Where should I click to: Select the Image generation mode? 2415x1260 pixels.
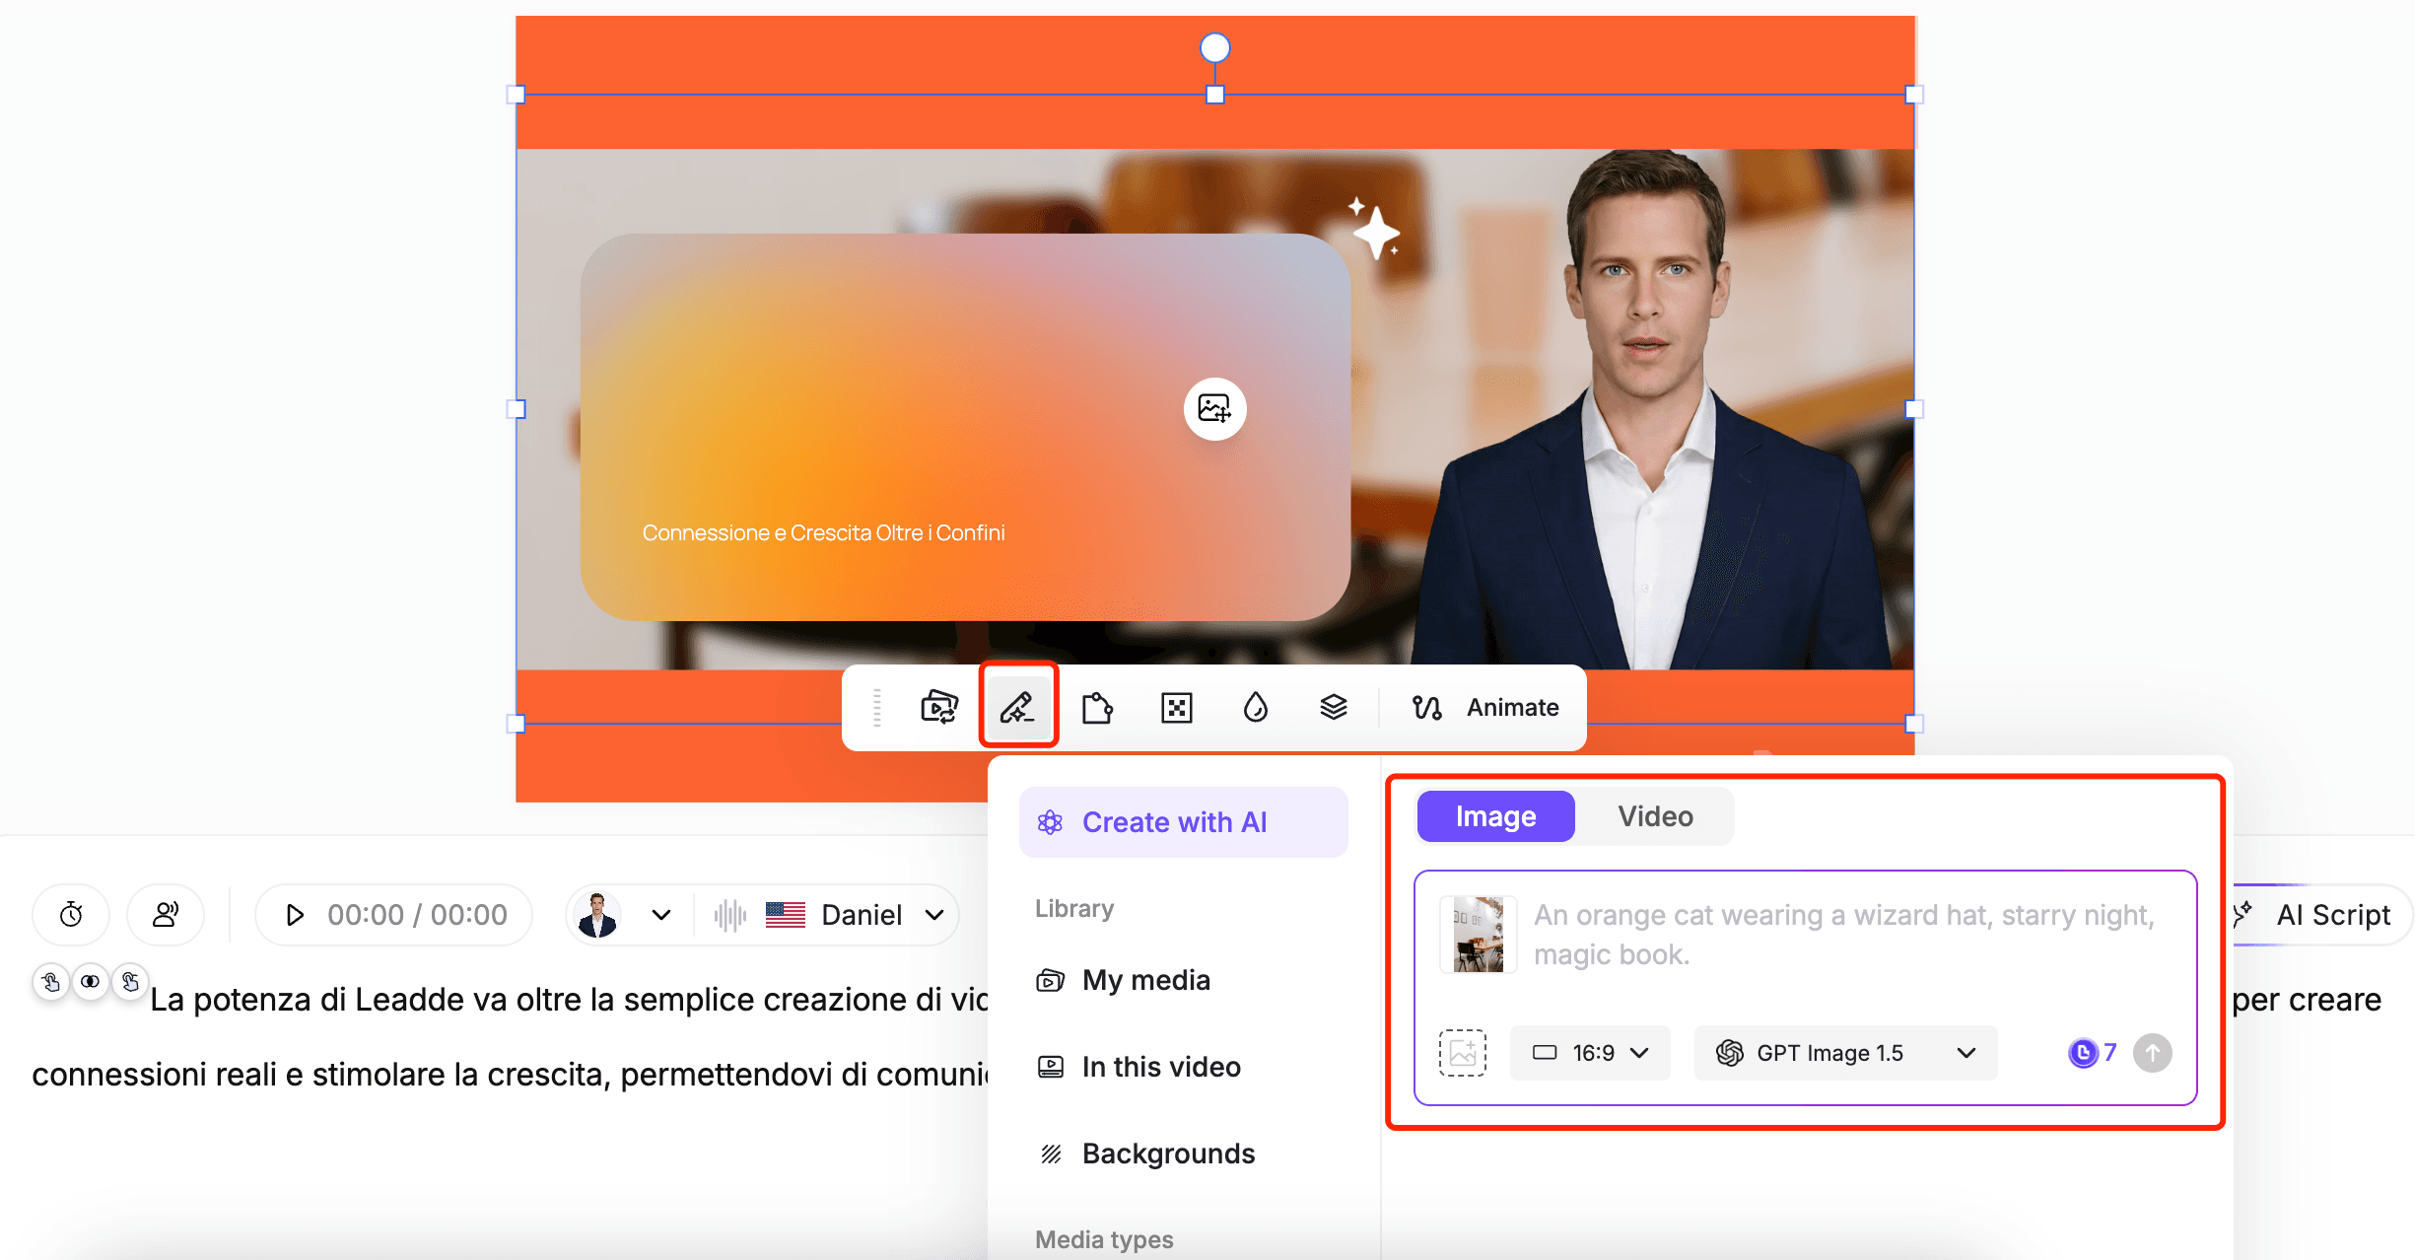[x=1495, y=816]
